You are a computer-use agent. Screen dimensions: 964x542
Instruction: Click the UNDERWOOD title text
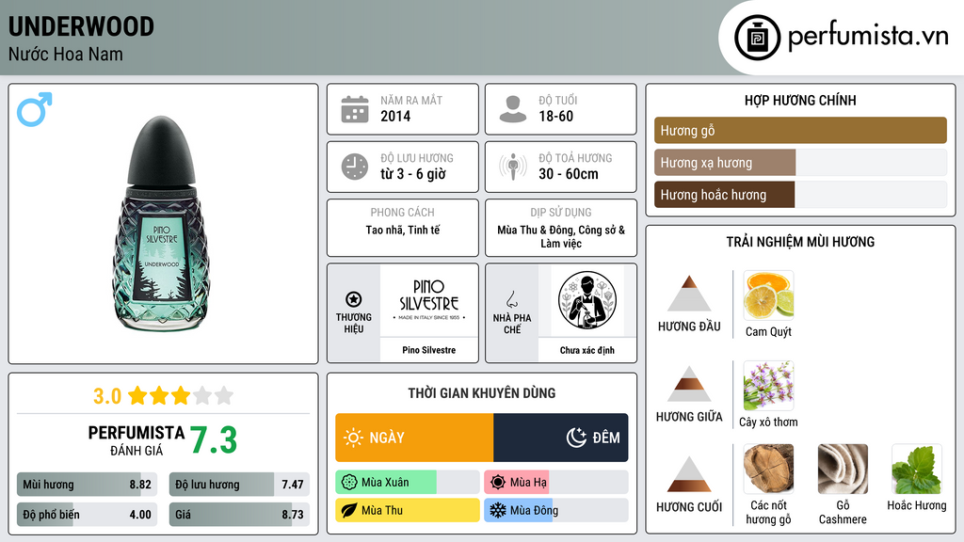pyautogui.click(x=81, y=27)
